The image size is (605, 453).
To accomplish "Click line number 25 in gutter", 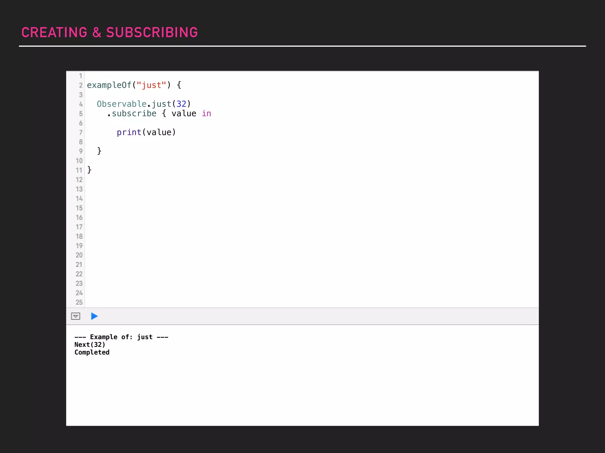I will [x=79, y=302].
